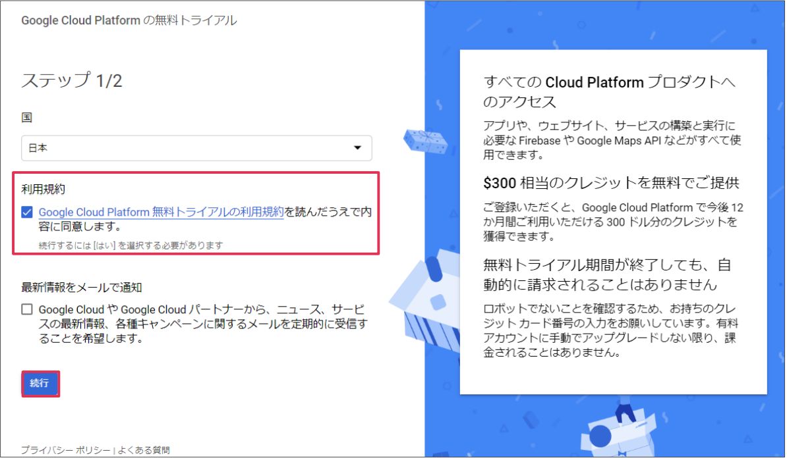Click the paragraph about 300 ドル分のクレジット
787x458 pixels.
(613, 222)
